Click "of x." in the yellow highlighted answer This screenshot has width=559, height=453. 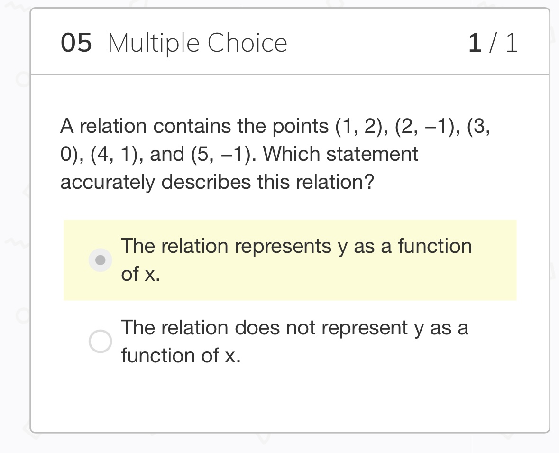click(140, 274)
